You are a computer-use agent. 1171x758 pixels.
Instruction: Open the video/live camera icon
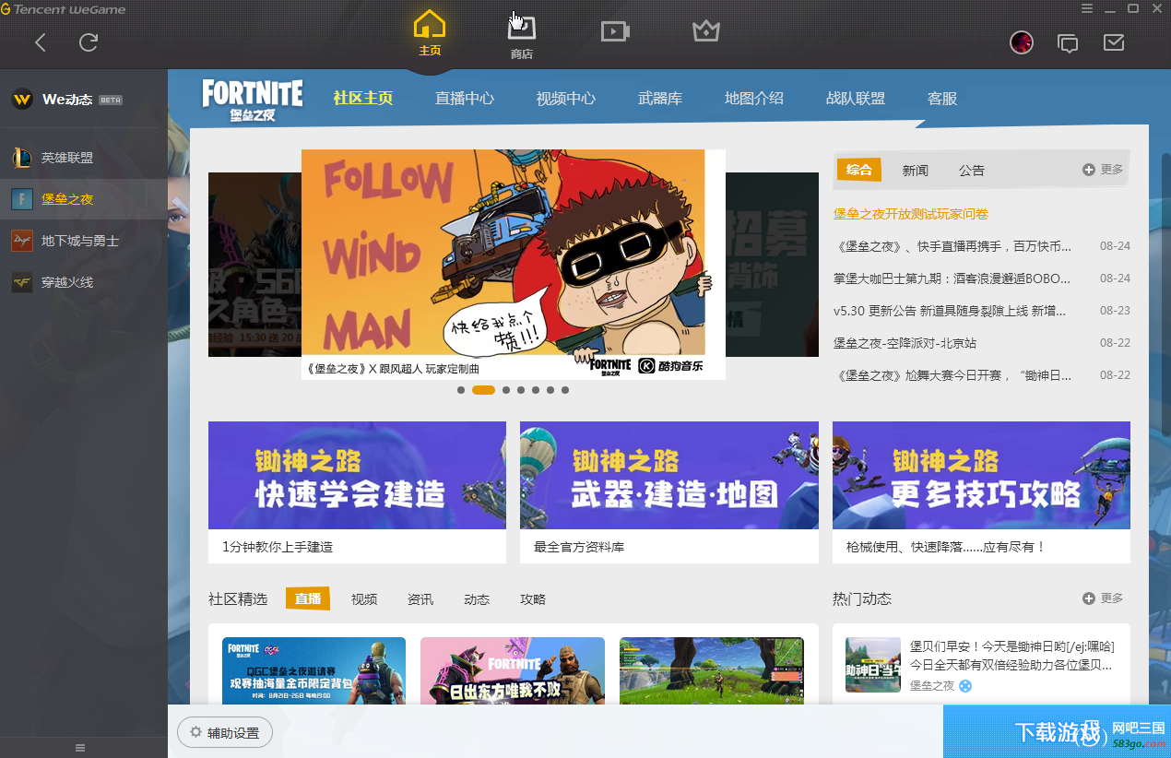[x=614, y=31]
